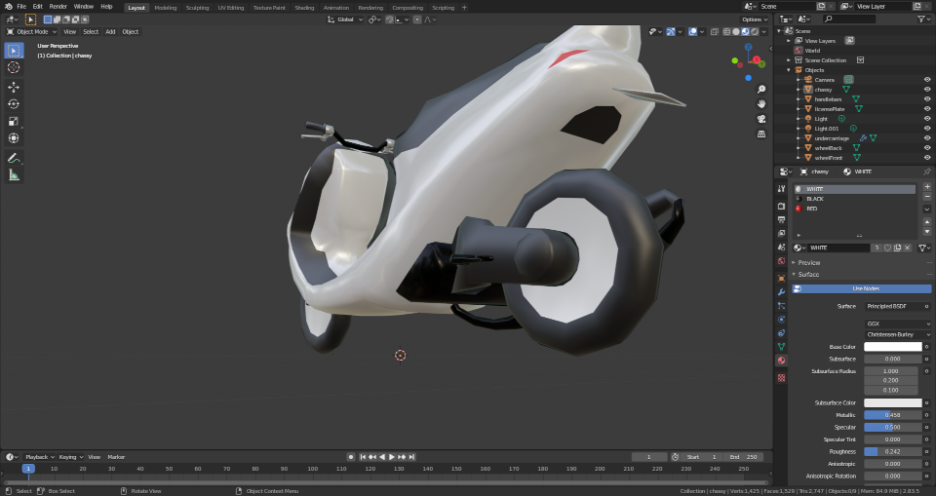Toggle camera view icon in viewport
936x496 pixels.
[761, 119]
